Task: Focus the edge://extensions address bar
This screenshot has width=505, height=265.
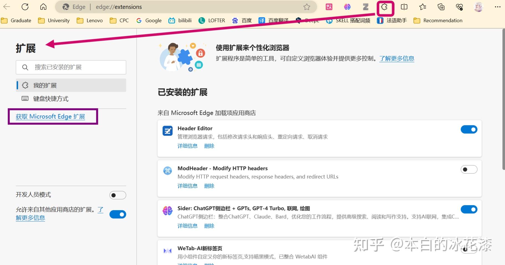Action: pos(186,7)
